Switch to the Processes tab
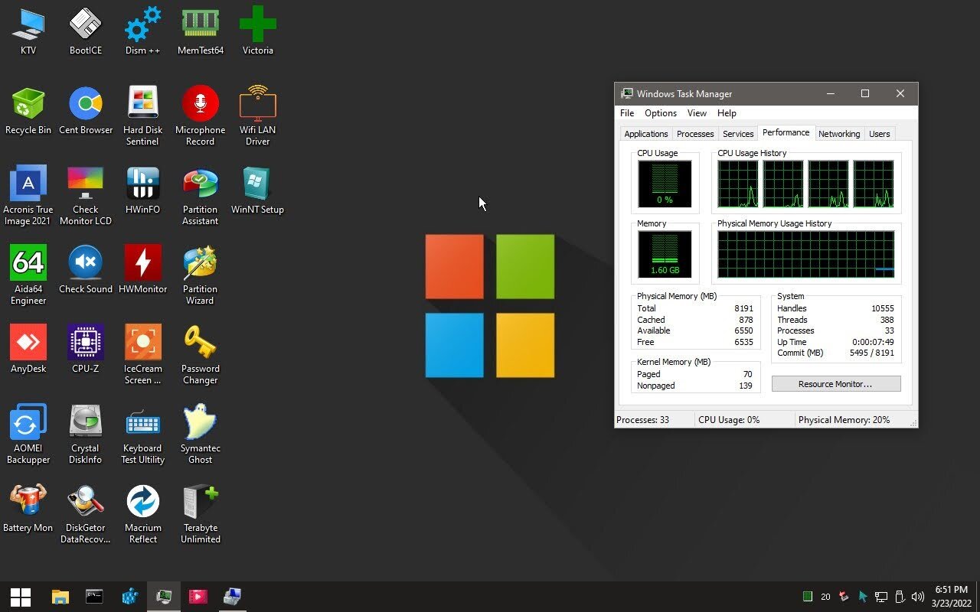The width and height of the screenshot is (980, 612). 695,134
